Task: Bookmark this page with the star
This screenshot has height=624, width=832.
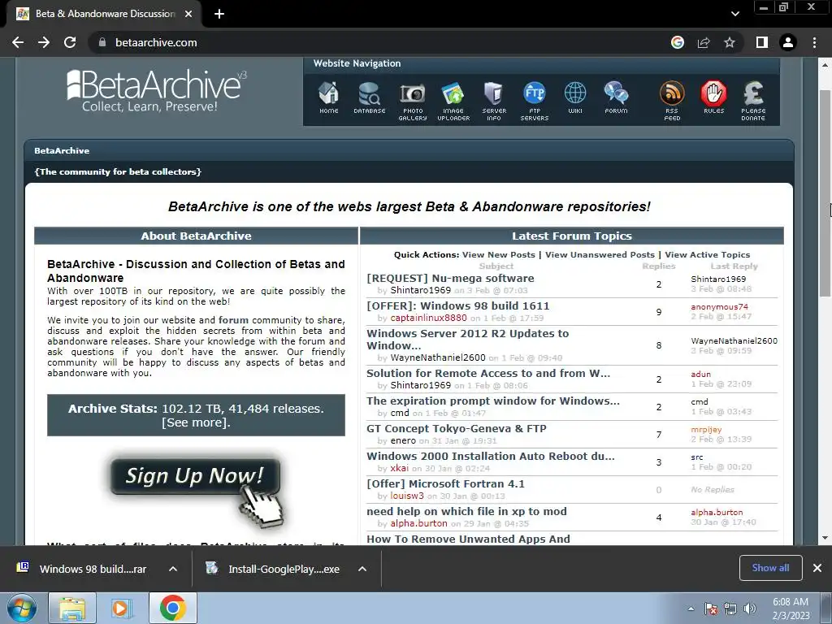Action: point(730,42)
